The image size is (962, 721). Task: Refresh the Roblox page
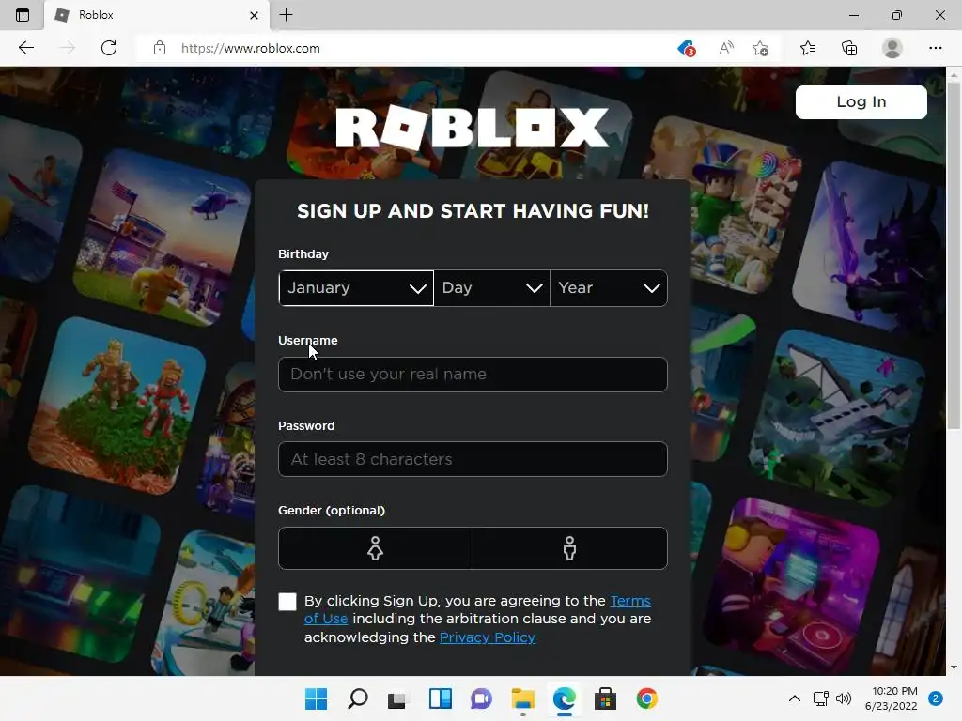[x=109, y=48]
